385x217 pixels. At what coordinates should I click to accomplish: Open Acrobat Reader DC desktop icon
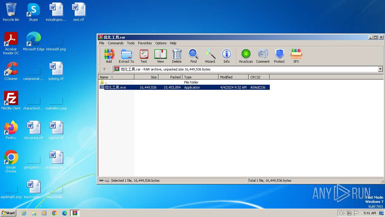coord(11,43)
